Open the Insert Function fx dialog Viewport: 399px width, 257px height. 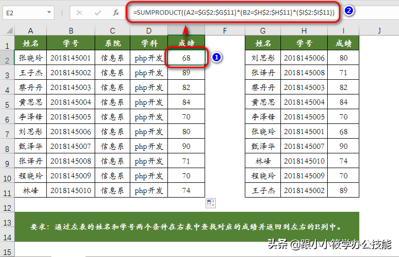click(x=116, y=13)
